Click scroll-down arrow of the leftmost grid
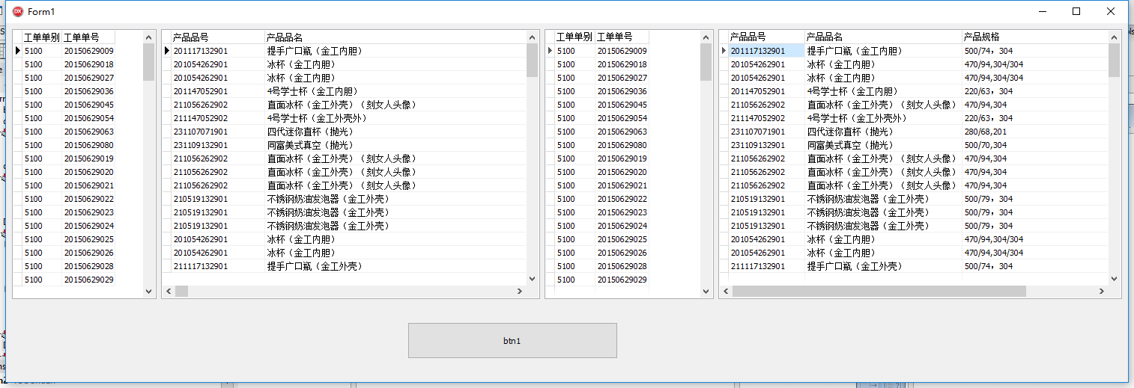 pyautogui.click(x=148, y=291)
